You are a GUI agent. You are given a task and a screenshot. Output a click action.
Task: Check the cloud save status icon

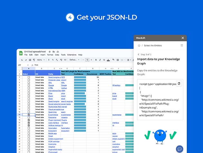coord(58,52)
